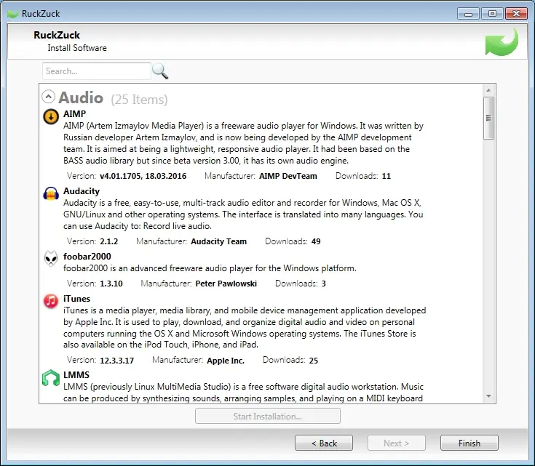Select the LMMS entry title

(x=76, y=375)
